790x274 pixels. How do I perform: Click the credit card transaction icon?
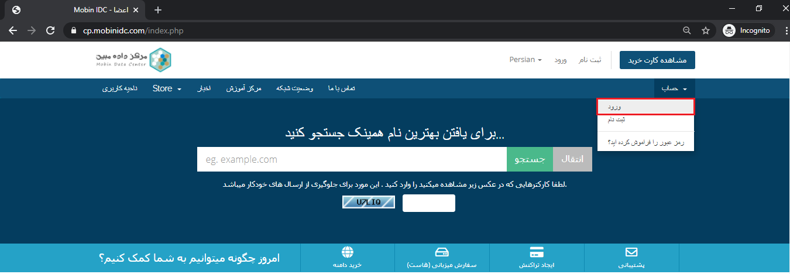(x=537, y=252)
